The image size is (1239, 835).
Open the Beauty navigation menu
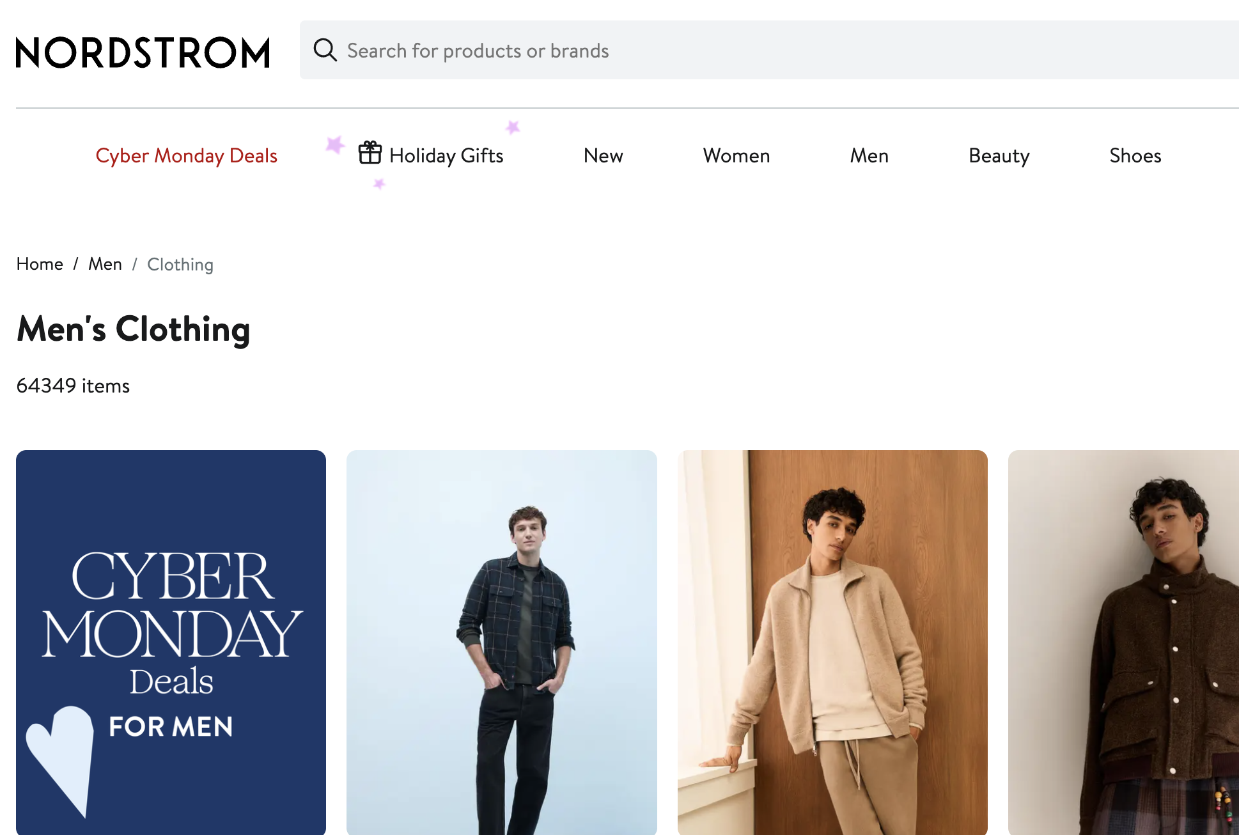[x=999, y=155]
